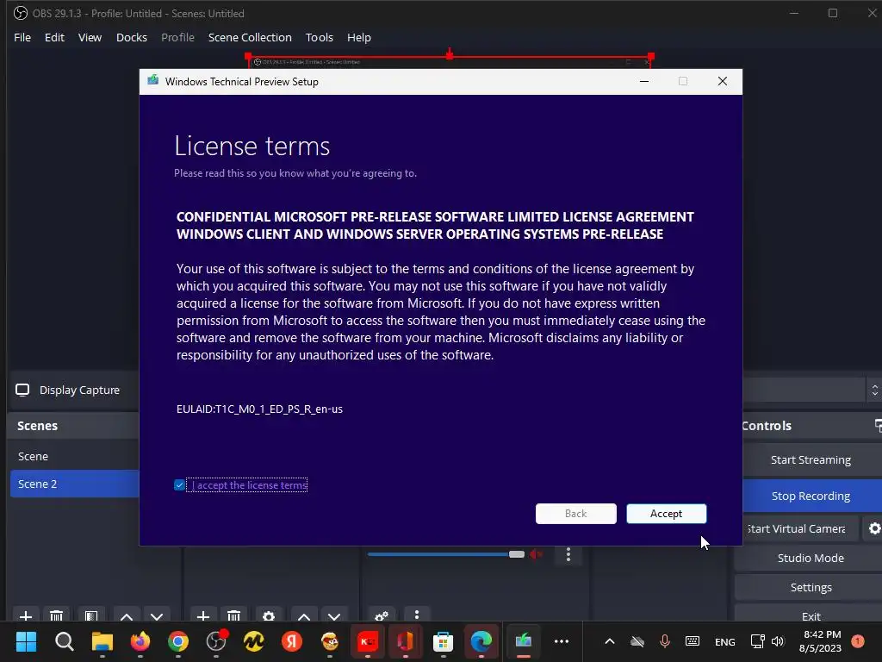Open Microsoft Office taskbar icon
882x662 pixels.
pyautogui.click(x=405, y=641)
